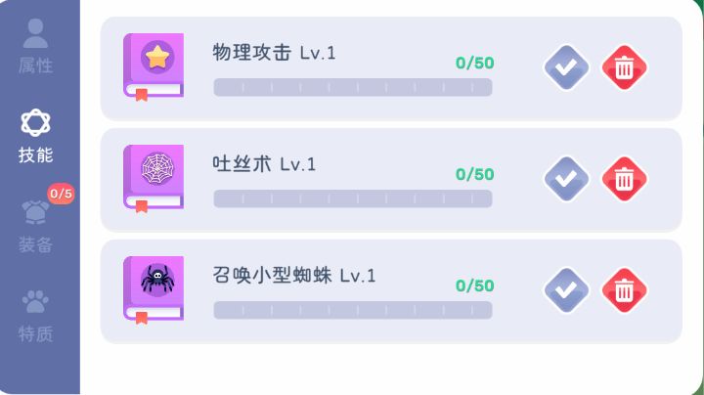Image resolution: width=704 pixels, height=395 pixels.
Task: Switch to the 装备 tab
Action: pyautogui.click(x=35, y=227)
